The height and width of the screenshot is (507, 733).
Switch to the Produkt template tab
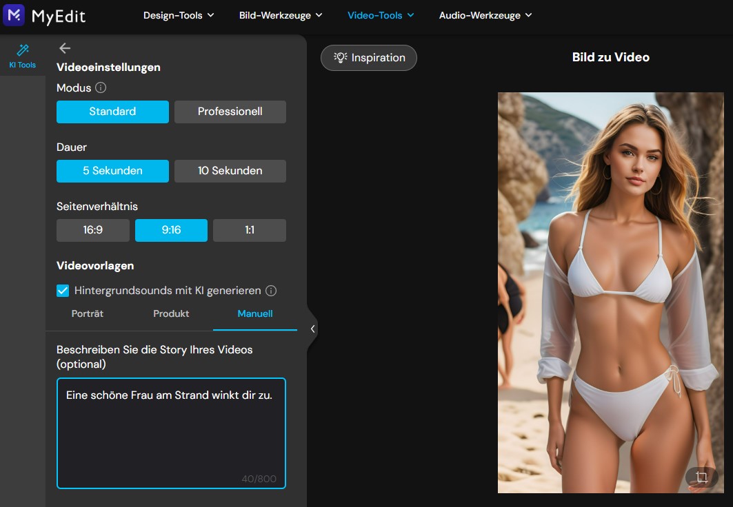tap(171, 313)
